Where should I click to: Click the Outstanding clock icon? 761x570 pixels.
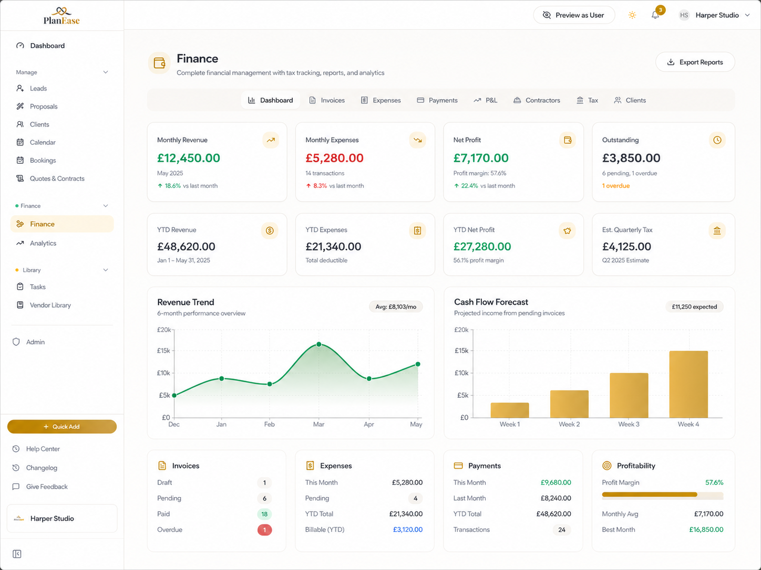pyautogui.click(x=717, y=140)
